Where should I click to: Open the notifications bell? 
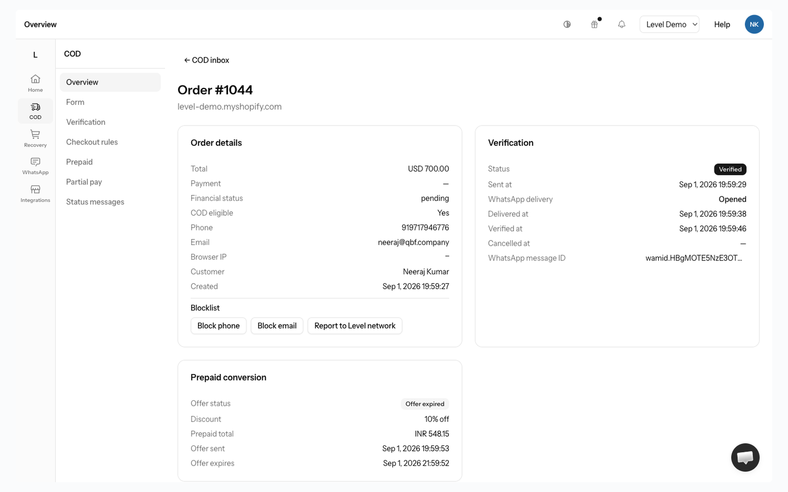[622, 24]
